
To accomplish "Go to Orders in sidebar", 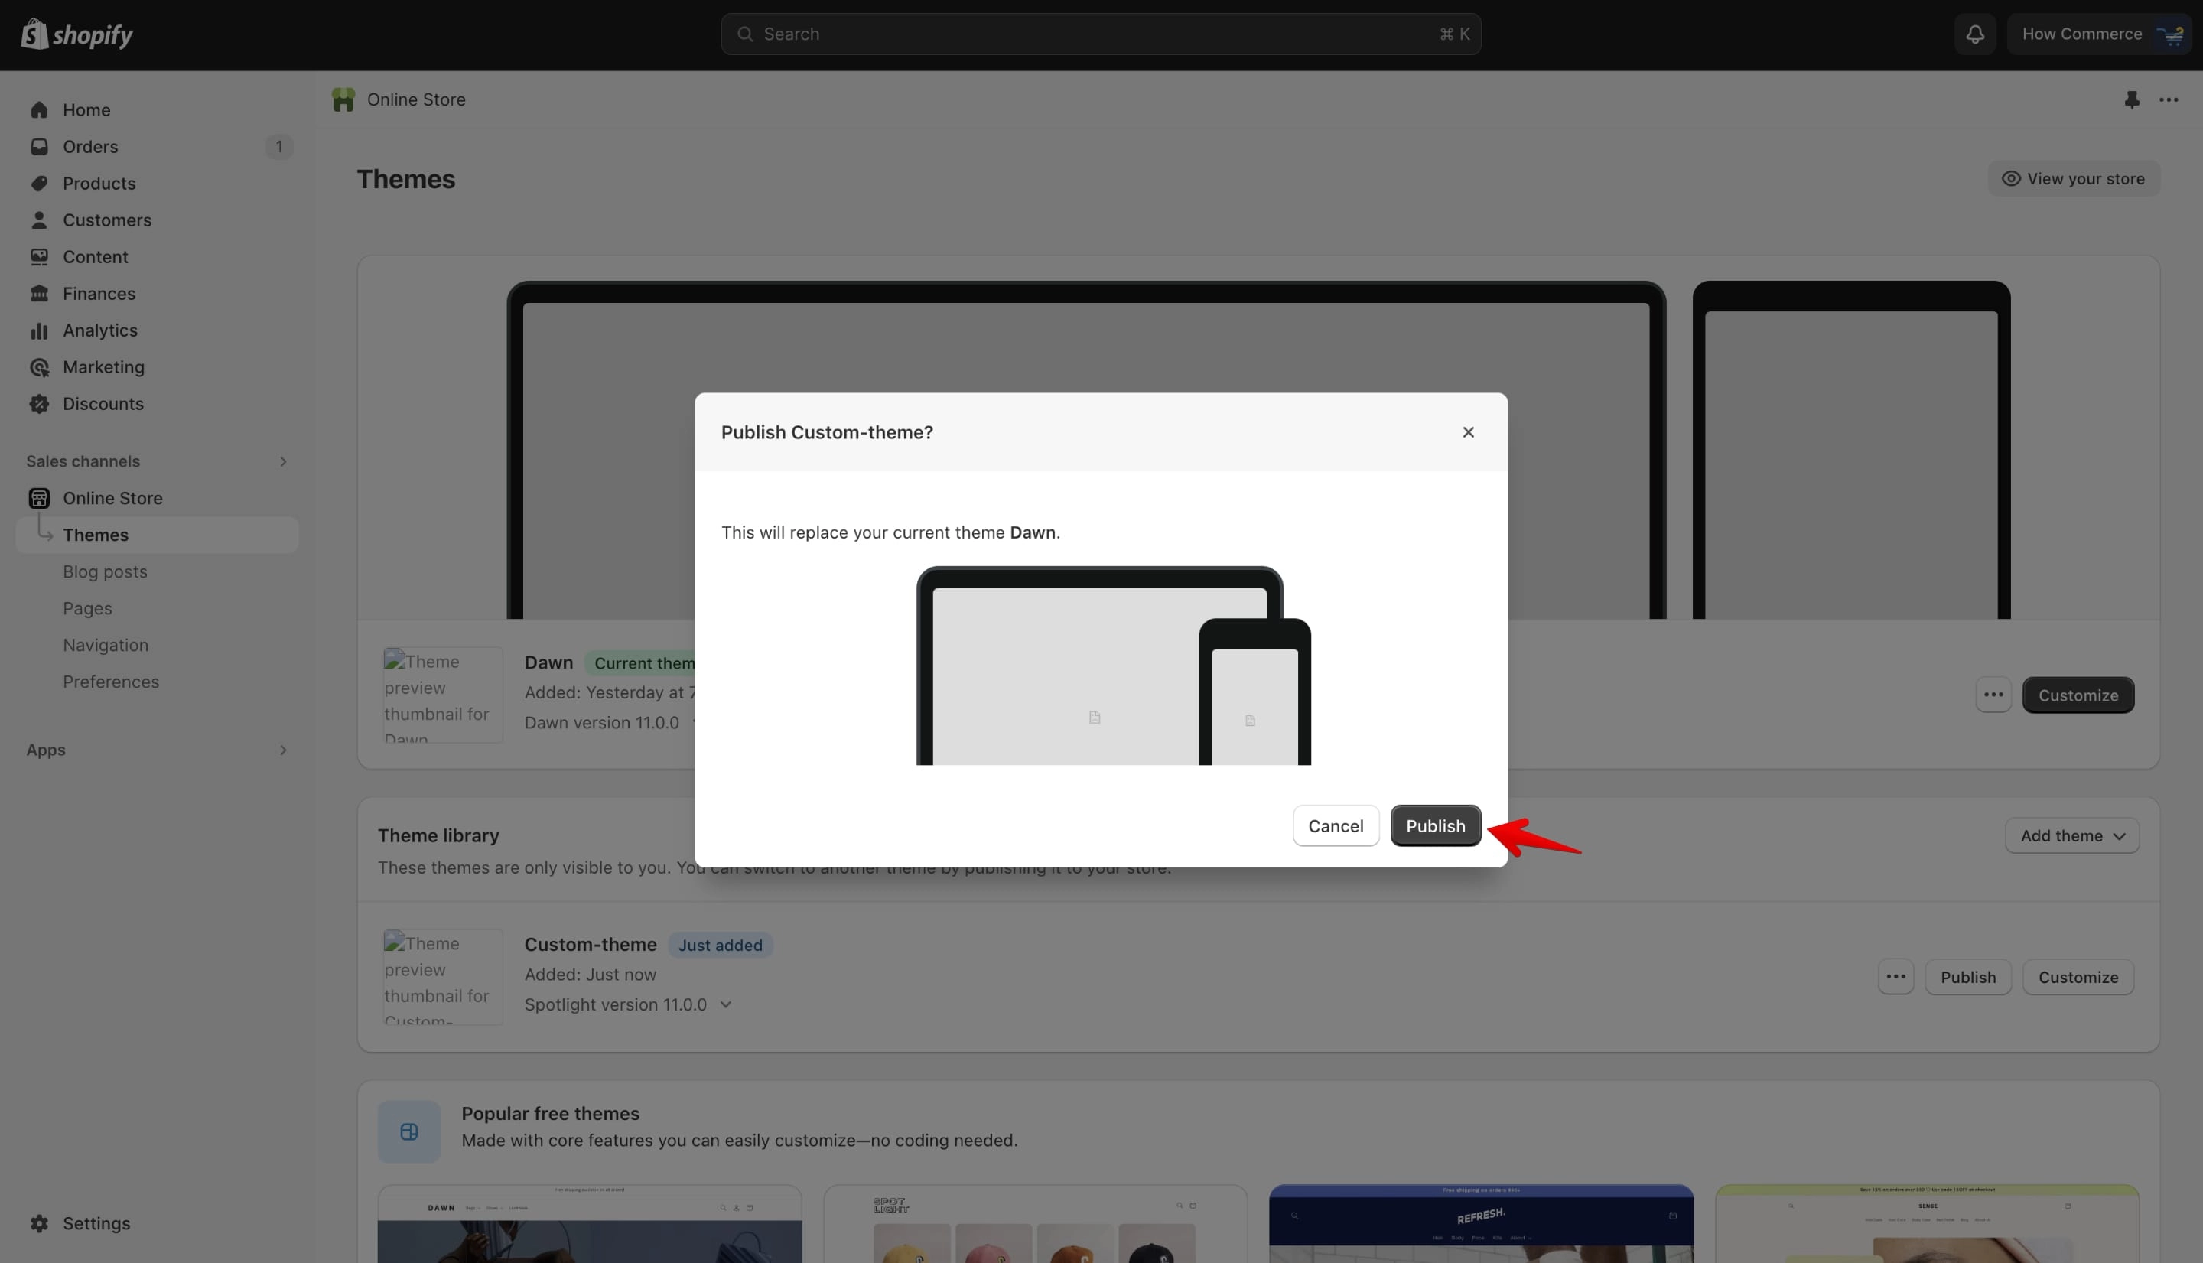I will pos(157,147).
